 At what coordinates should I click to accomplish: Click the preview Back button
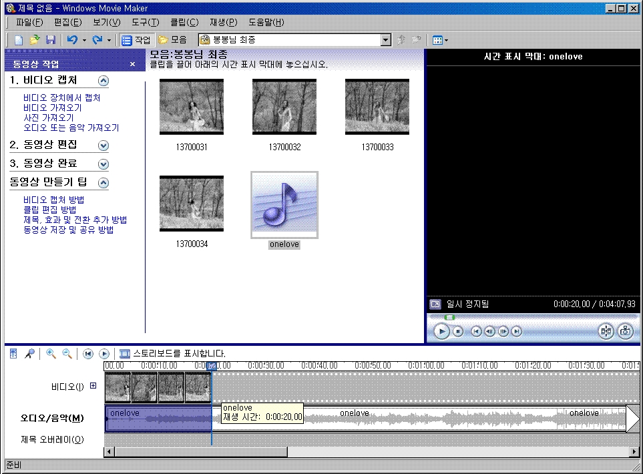tap(476, 331)
